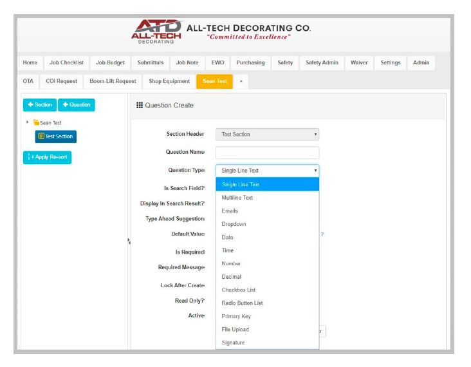Image resolution: width=471 pixels, height=367 pixels.
Task: Click the Is Search Field? label
Action: [x=184, y=188]
